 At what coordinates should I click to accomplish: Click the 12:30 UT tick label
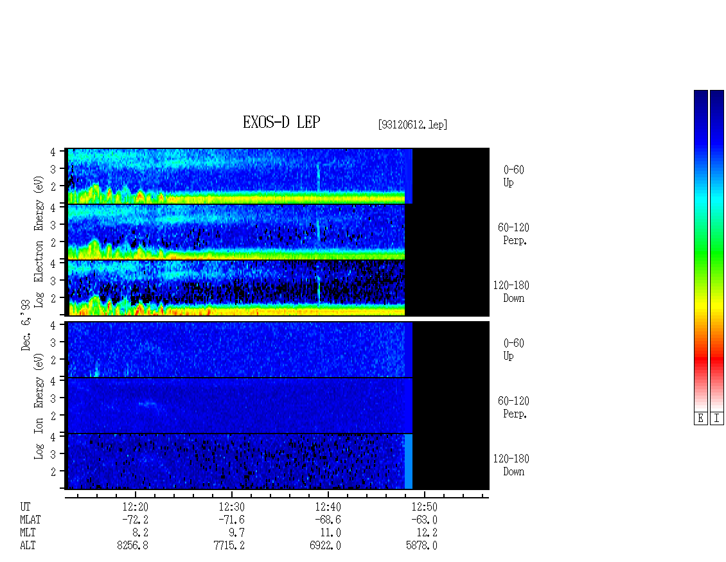[x=231, y=507]
